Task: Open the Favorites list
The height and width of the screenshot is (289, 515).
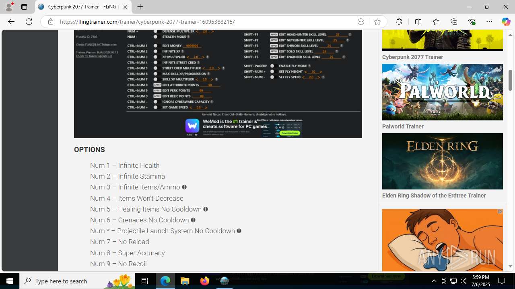Action: (x=436, y=22)
